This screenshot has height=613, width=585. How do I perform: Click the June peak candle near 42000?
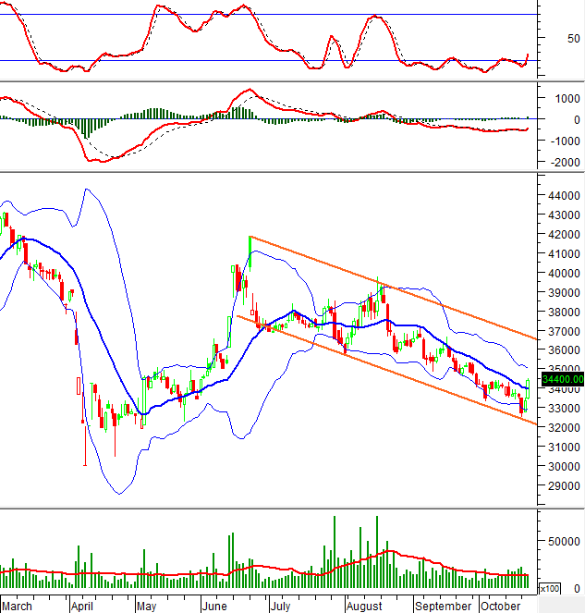250,254
